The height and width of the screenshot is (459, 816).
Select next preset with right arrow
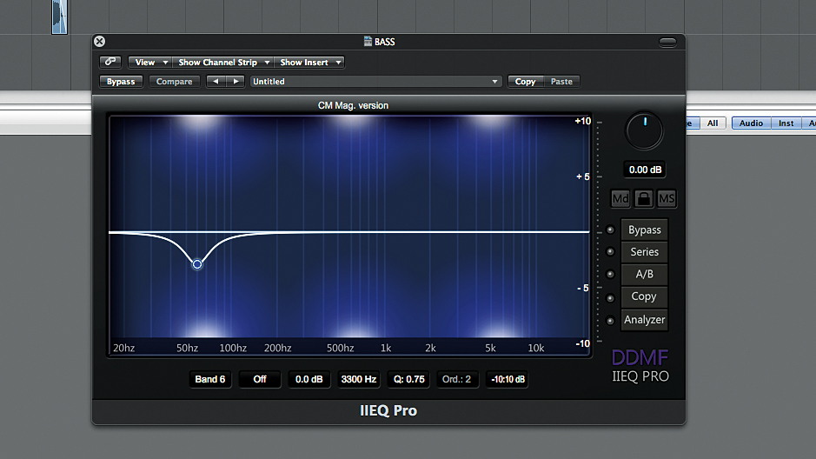(236, 81)
